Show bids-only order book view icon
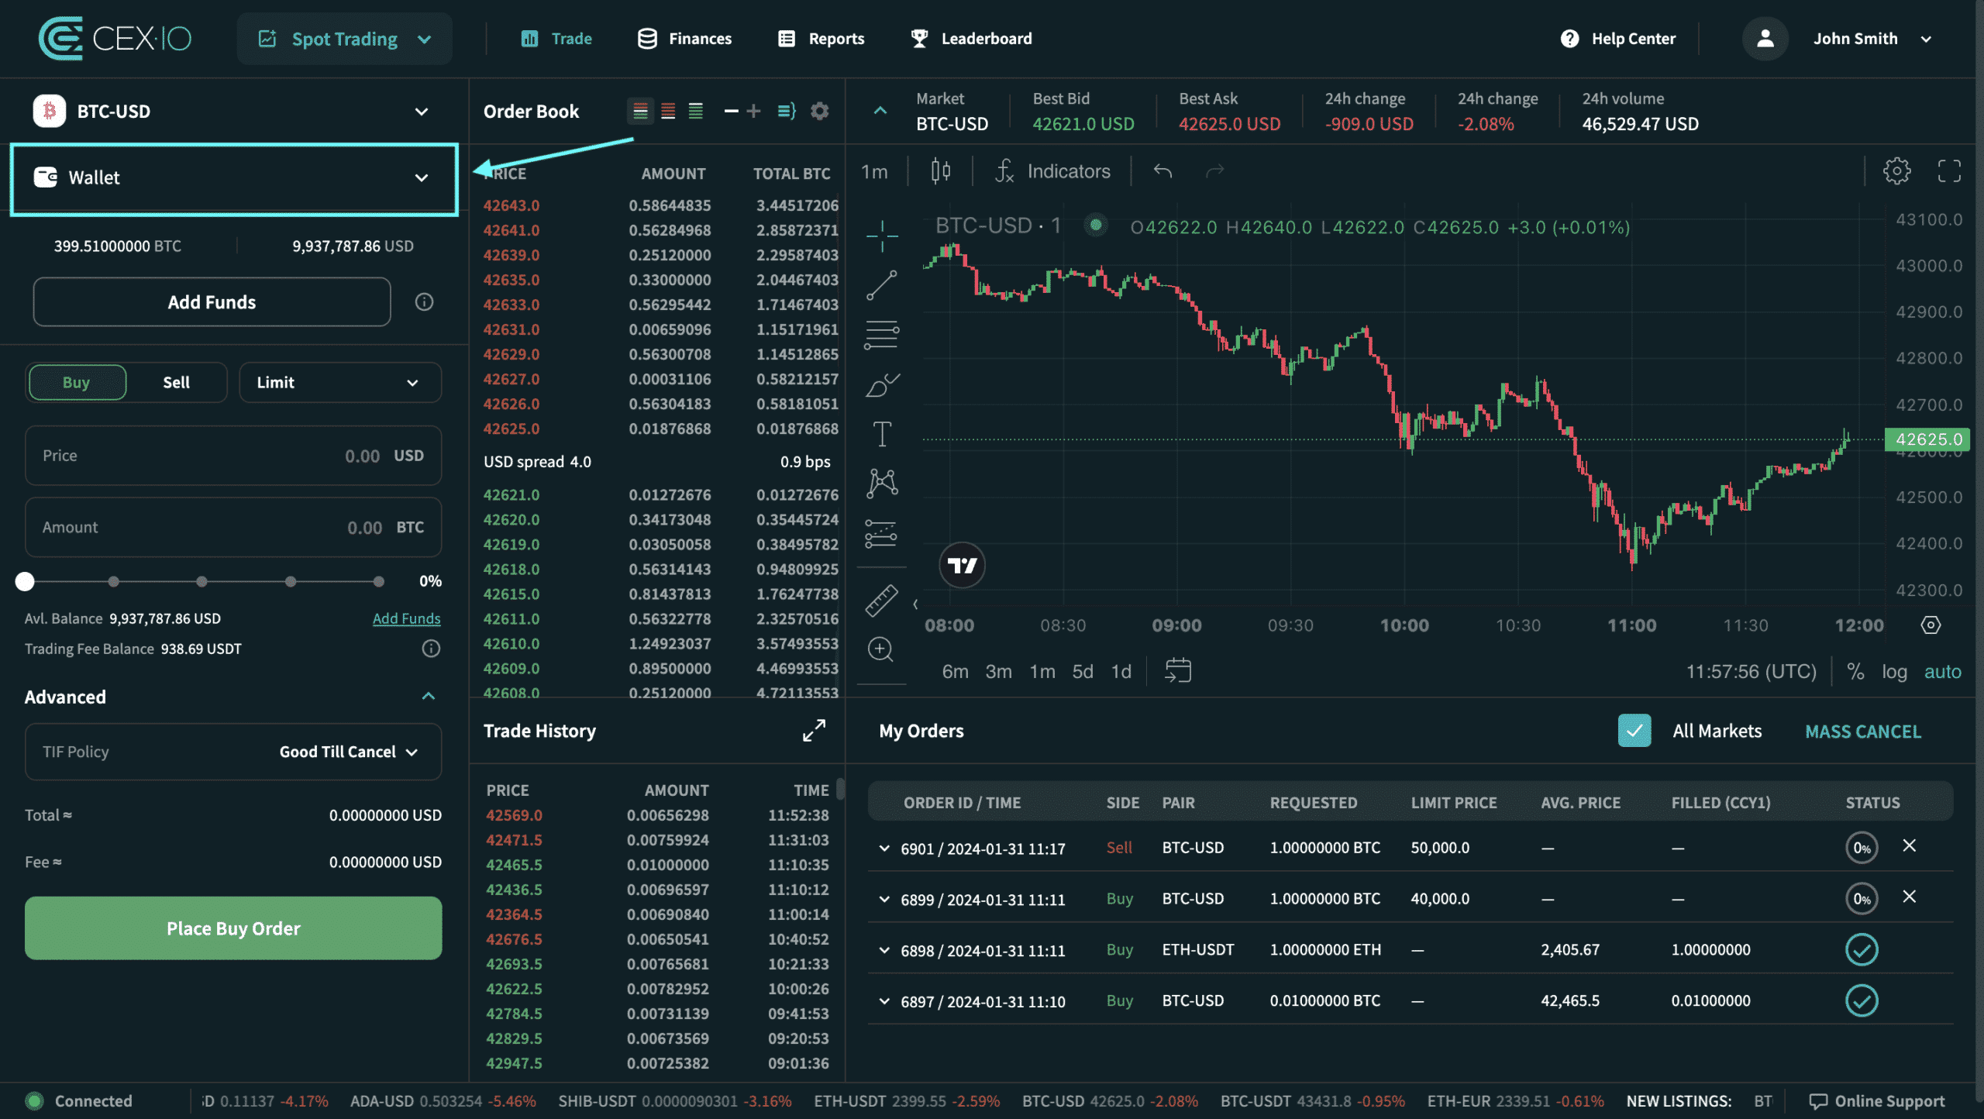 696,111
